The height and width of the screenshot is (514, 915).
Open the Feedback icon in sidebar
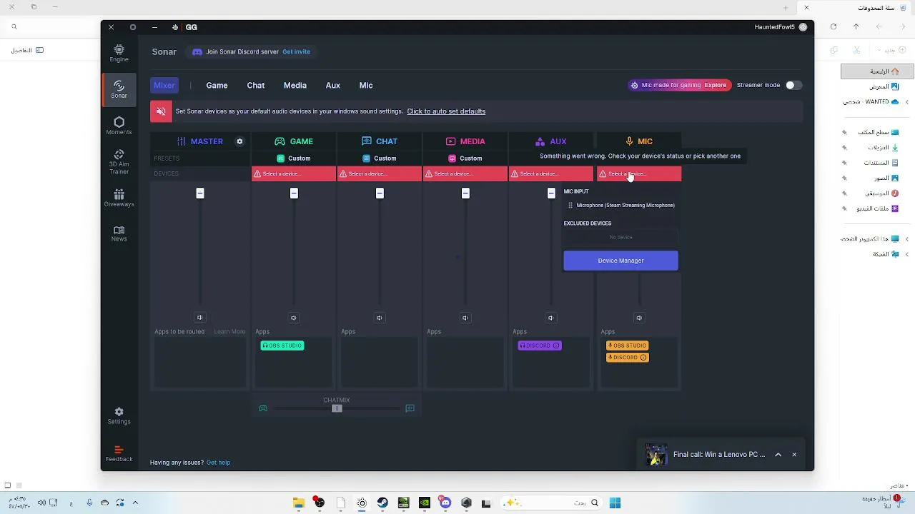coord(119,454)
